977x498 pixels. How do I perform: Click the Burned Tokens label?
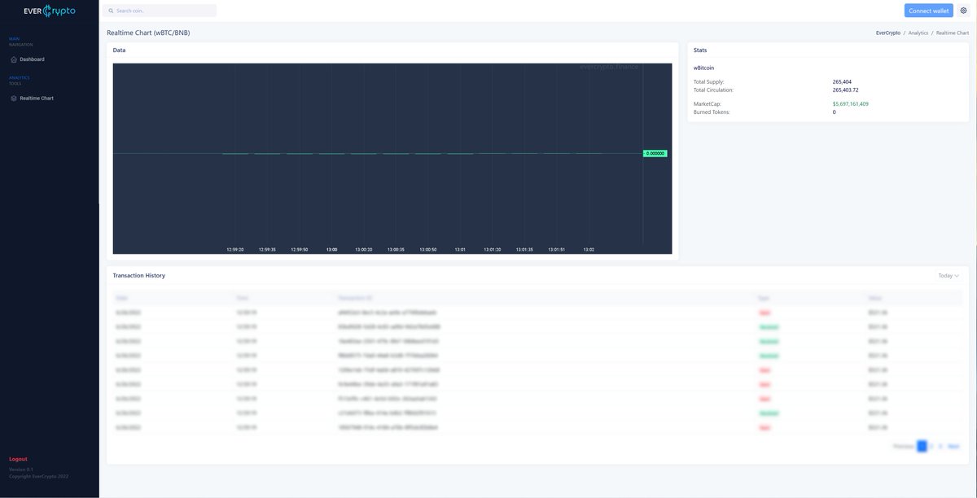(712, 112)
